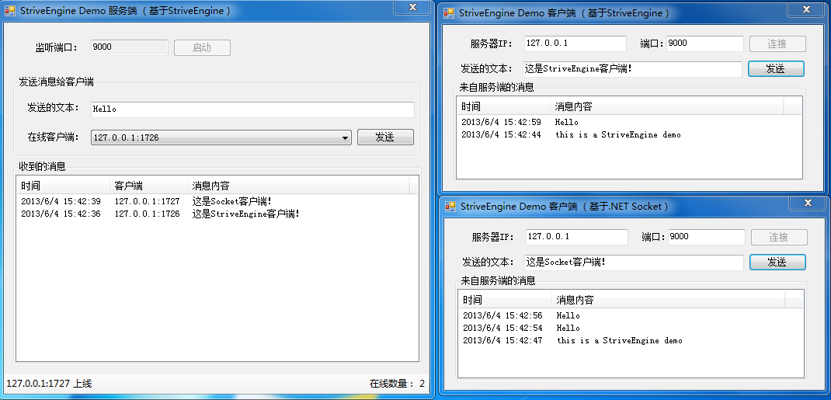Click the 发送 button in the server window
This screenshot has width=831, height=400.
click(384, 137)
